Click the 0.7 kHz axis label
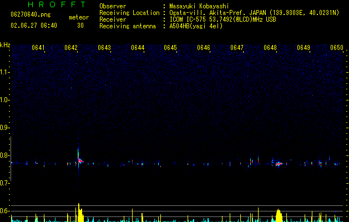The image size is (349, 222). point(5,183)
